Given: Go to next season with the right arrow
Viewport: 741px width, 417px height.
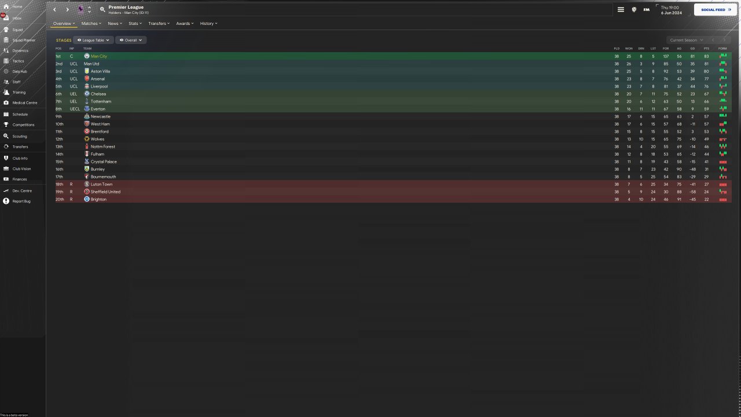Looking at the screenshot, I should point(724,40).
